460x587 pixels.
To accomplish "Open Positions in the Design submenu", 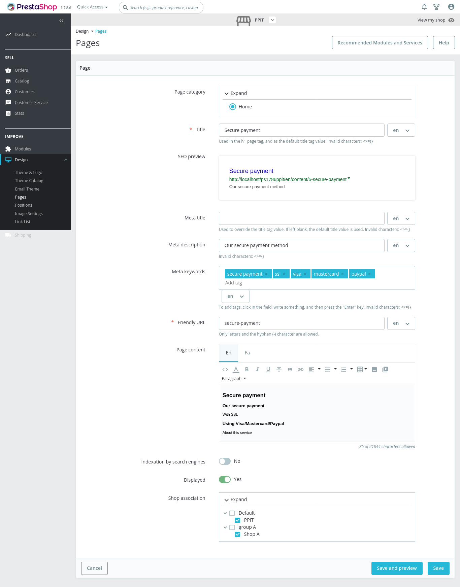I will [x=24, y=205].
